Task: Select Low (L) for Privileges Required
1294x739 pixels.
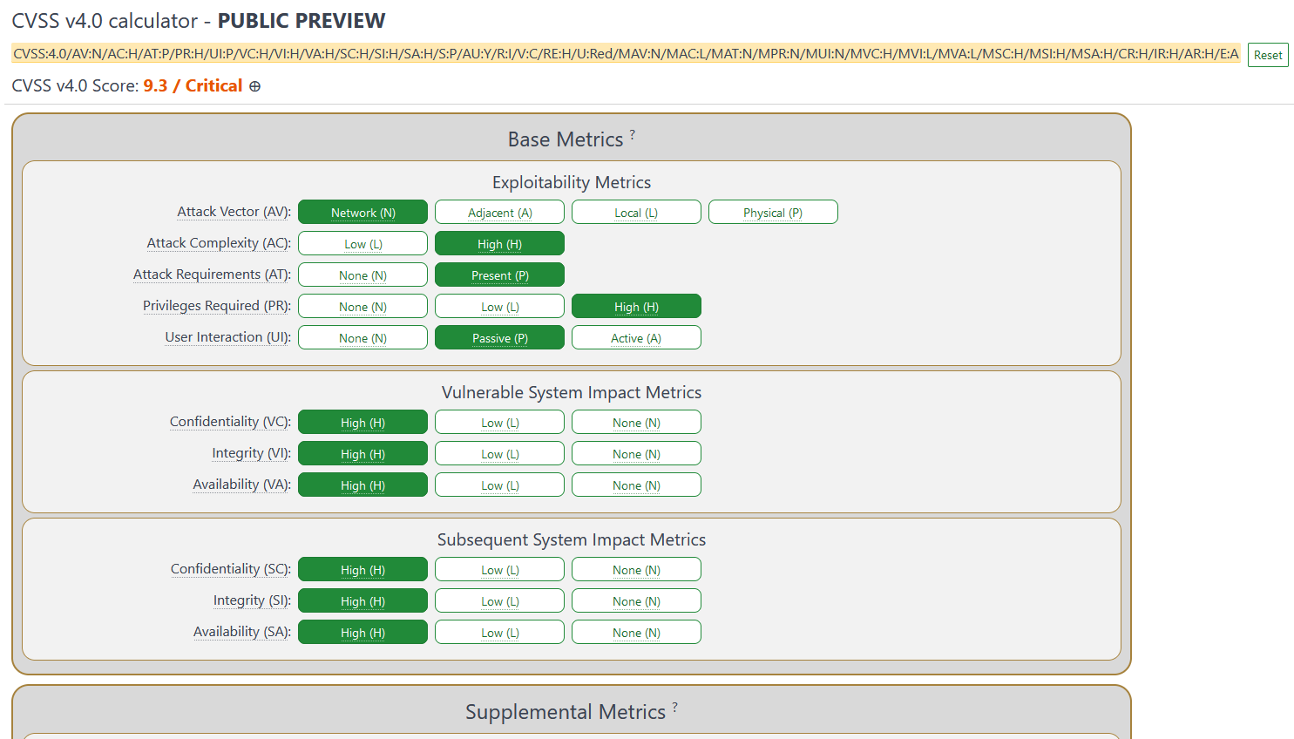Action: pyautogui.click(x=500, y=307)
